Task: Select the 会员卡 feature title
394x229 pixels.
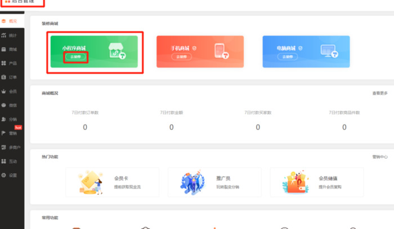Action: coord(121,178)
